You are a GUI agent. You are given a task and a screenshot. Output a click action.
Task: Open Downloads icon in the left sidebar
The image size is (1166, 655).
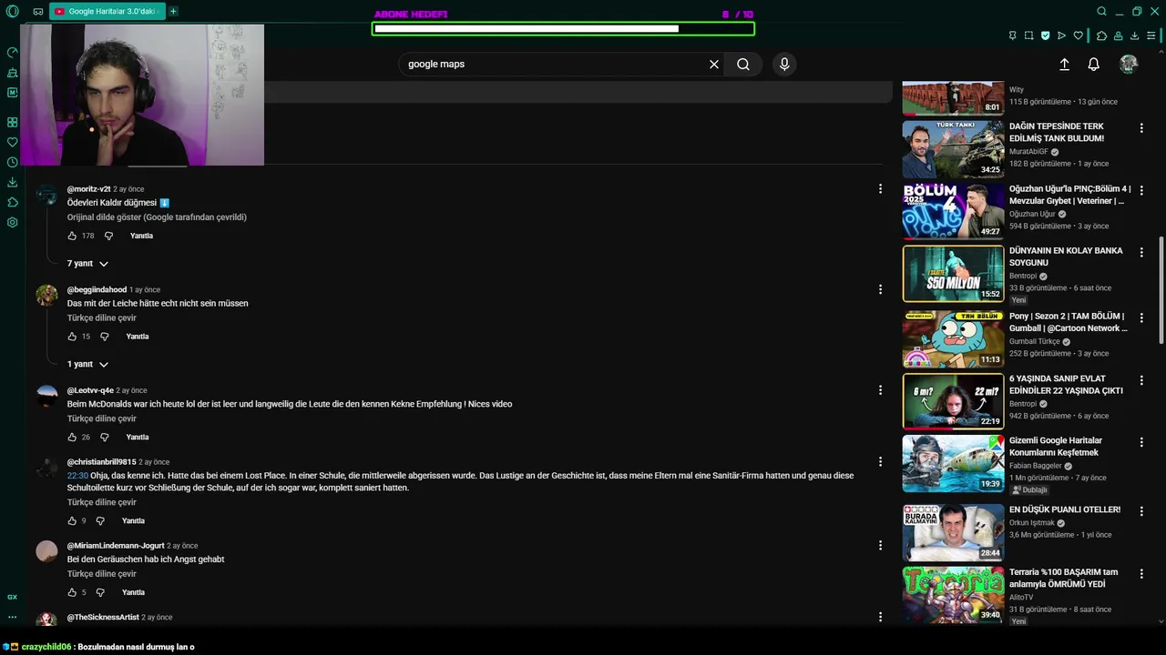pyautogui.click(x=13, y=182)
